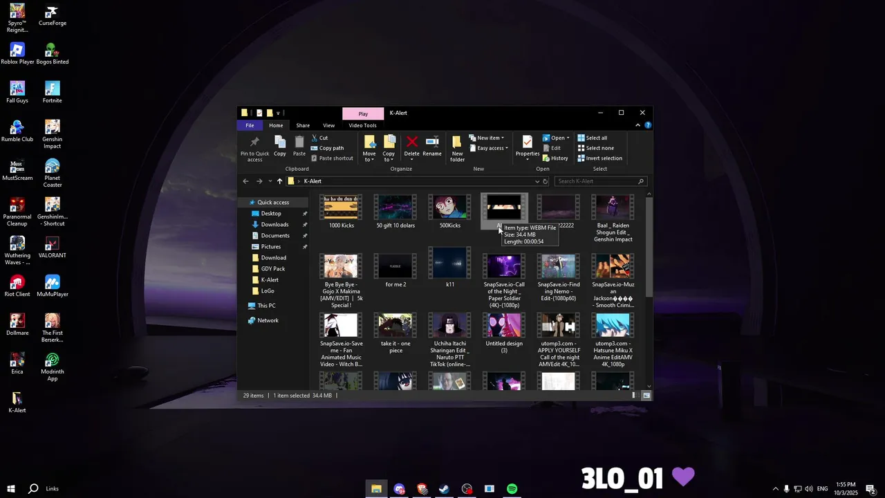
Task: Open Steam from the taskbar
Action: tap(444, 489)
